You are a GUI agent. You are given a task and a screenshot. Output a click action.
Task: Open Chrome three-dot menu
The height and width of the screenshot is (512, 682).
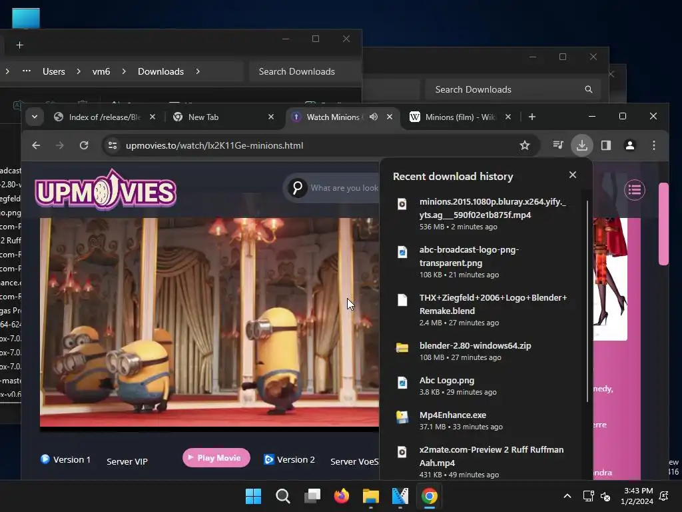[x=654, y=145]
